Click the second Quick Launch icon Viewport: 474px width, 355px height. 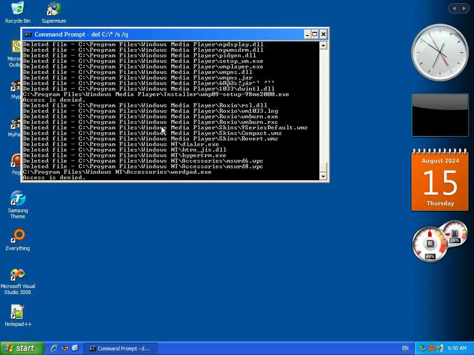(65, 348)
